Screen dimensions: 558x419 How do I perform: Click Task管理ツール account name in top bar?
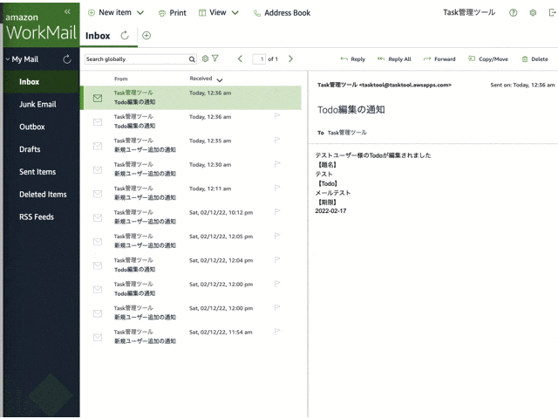[469, 12]
